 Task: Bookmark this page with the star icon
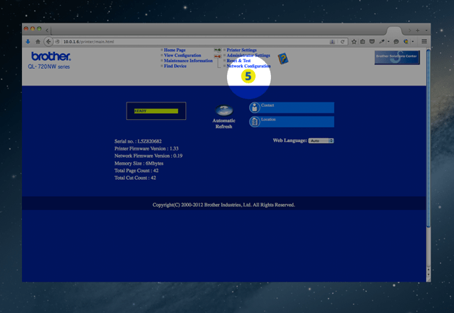(354, 42)
